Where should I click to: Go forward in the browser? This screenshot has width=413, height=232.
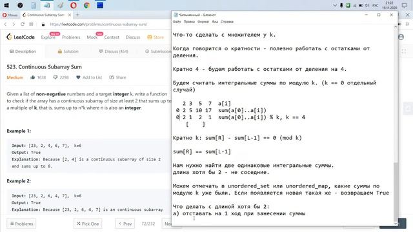click(14, 24)
